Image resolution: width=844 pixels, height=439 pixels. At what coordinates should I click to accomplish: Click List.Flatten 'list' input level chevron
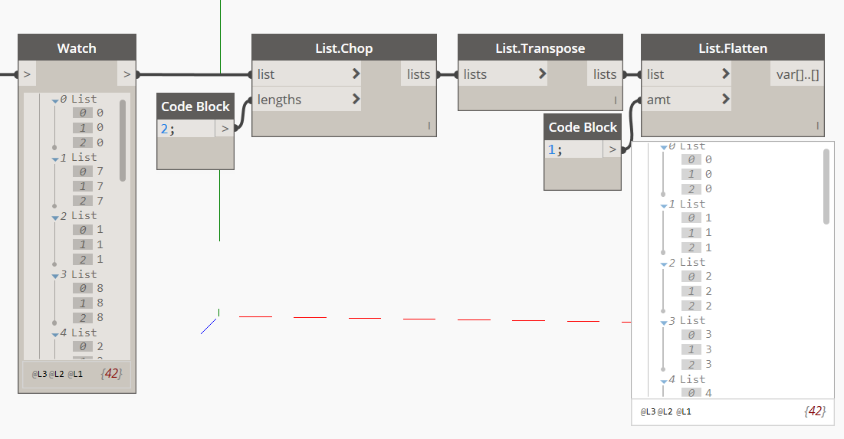click(725, 74)
